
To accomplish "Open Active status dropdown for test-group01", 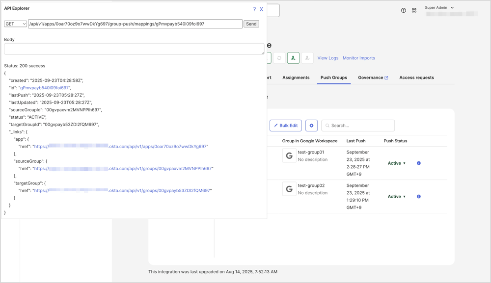I will tap(396, 163).
